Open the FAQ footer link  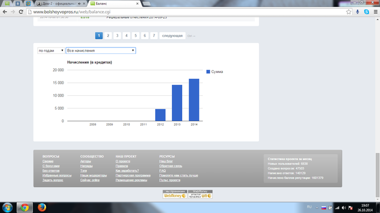(163, 171)
